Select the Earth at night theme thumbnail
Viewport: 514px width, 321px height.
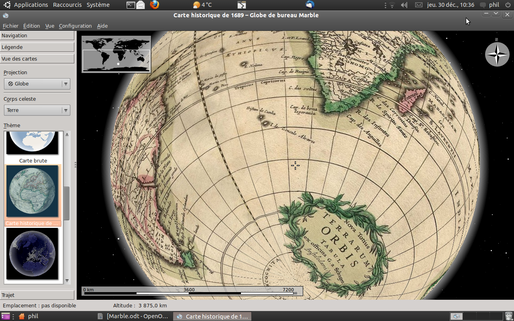point(33,254)
